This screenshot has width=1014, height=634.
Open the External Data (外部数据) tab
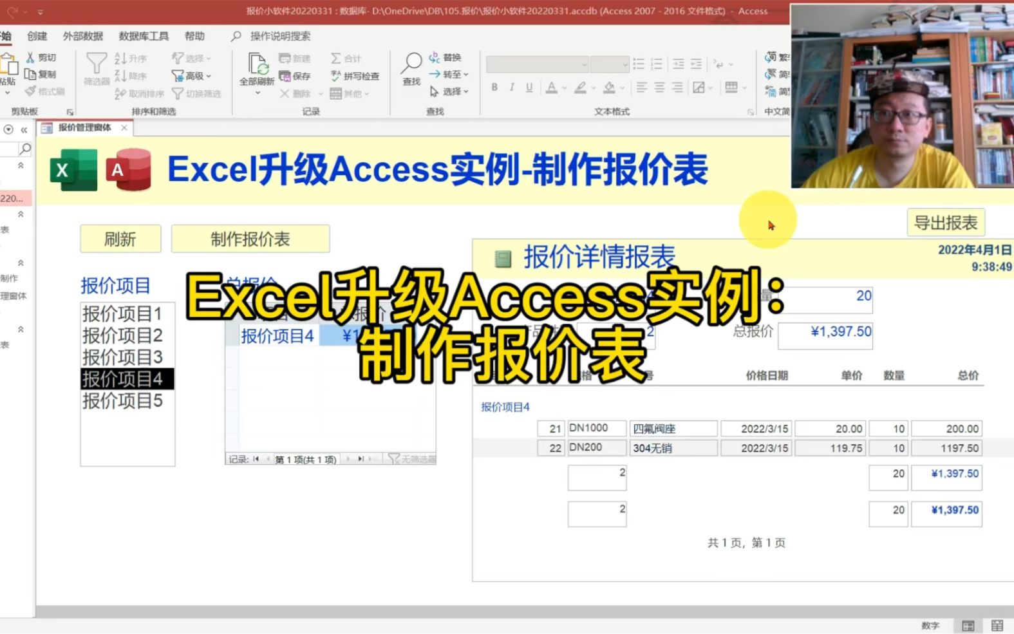83,36
